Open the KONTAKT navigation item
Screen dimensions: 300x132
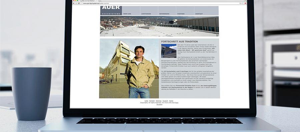click(x=206, y=11)
